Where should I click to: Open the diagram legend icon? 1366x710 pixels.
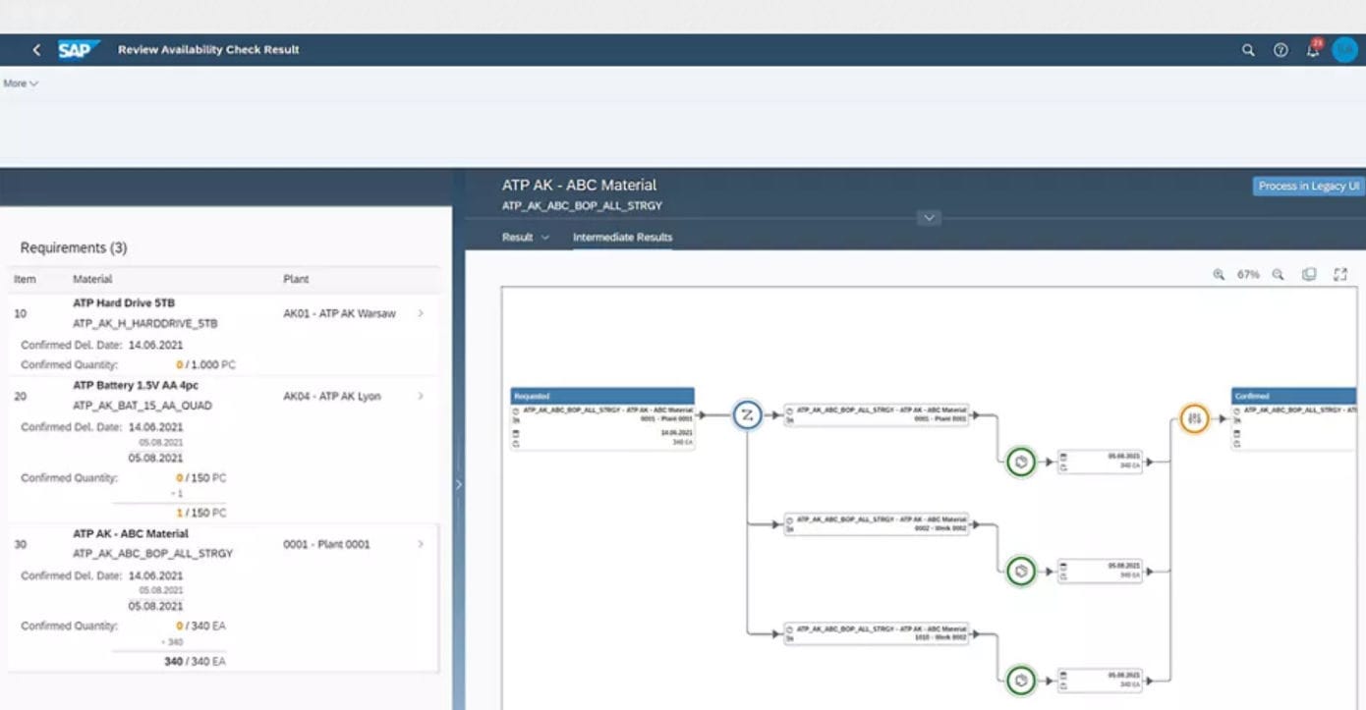tap(1309, 275)
